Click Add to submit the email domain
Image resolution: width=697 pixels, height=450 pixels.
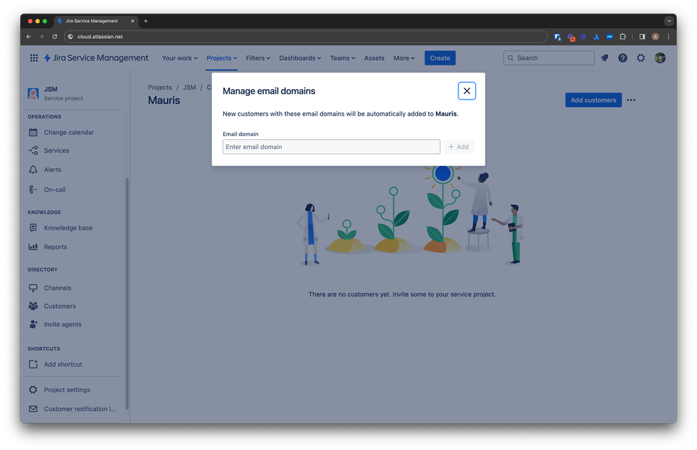pos(458,146)
